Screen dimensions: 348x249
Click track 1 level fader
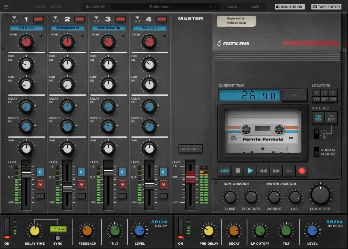coord(26,172)
